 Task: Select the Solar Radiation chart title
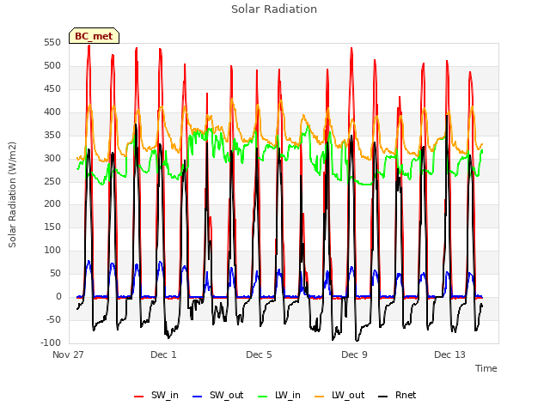click(x=274, y=9)
